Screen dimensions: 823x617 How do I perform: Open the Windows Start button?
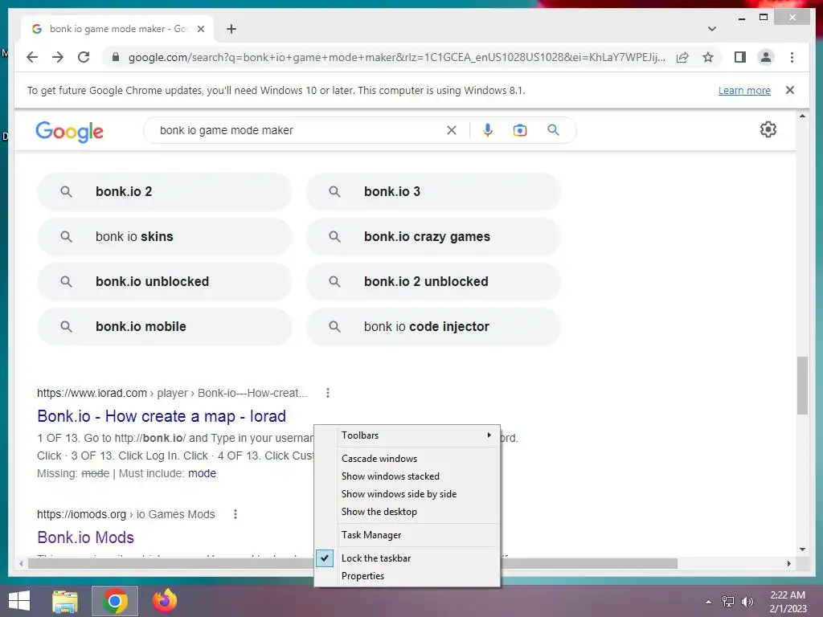pos(19,601)
